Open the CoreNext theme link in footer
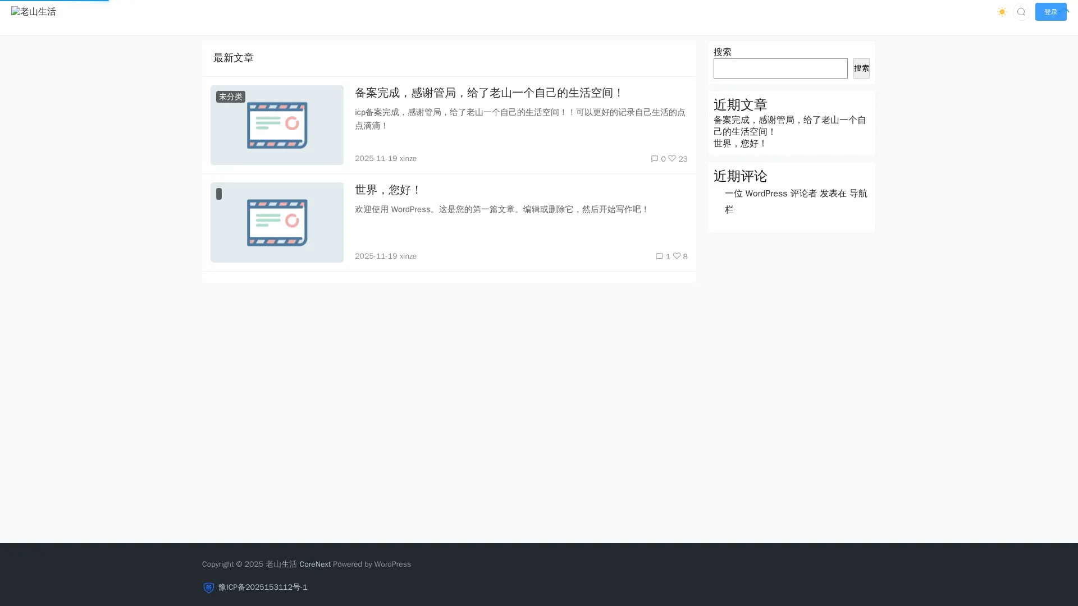 click(314, 564)
